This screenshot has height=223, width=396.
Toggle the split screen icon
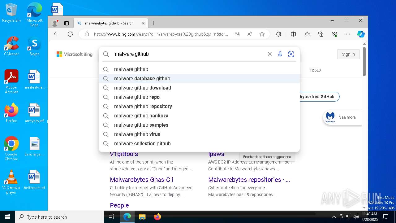click(x=293, y=34)
